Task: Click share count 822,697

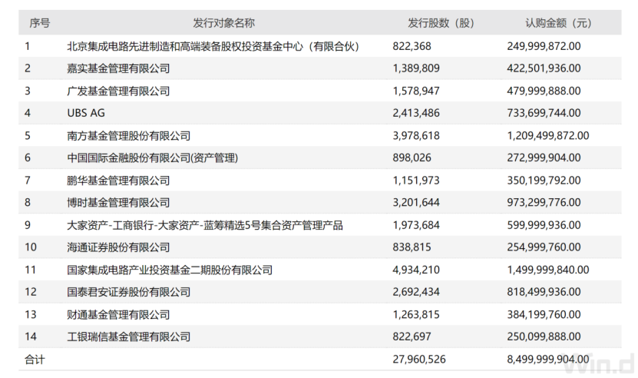Action: 412,337
